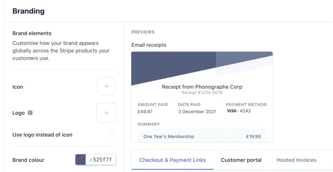Click the £19.99 membership price
The height and width of the screenshot is (172, 333).
click(x=253, y=137)
